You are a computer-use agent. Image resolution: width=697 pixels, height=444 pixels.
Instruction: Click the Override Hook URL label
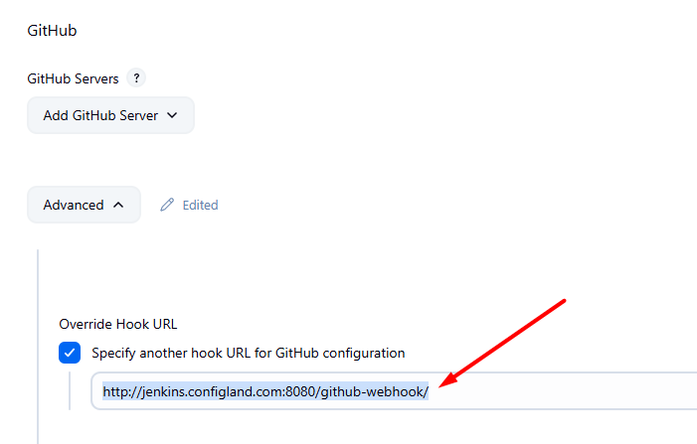pyautogui.click(x=118, y=324)
